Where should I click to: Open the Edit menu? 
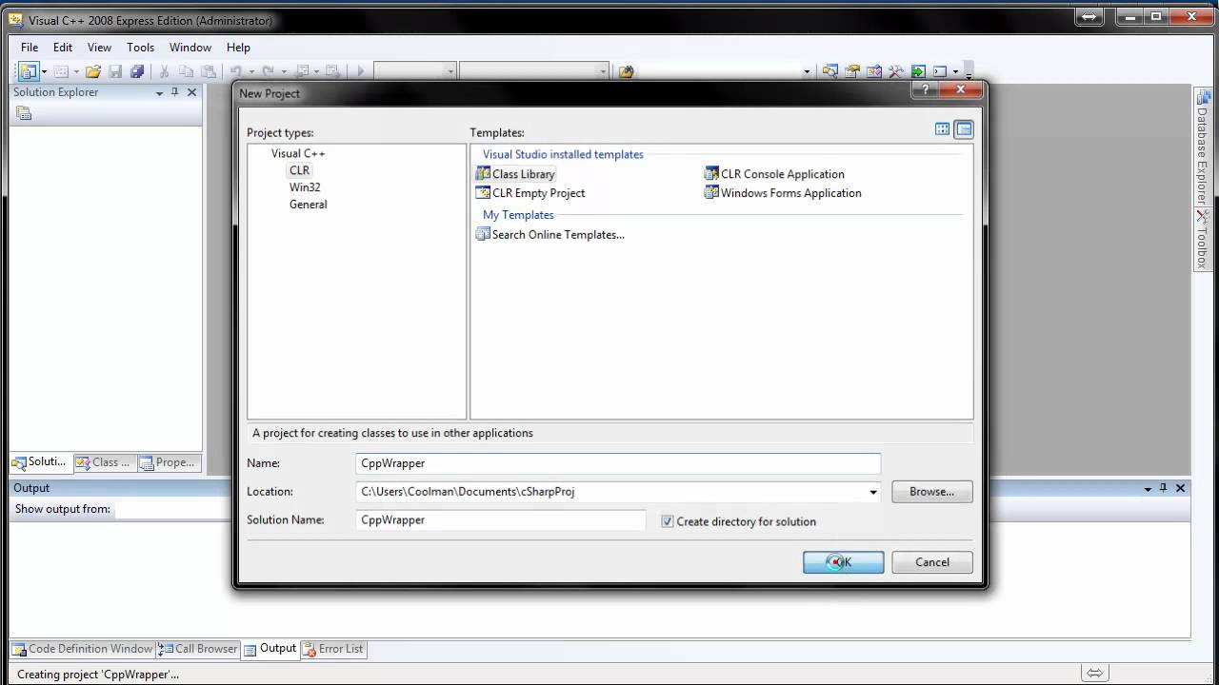[63, 48]
